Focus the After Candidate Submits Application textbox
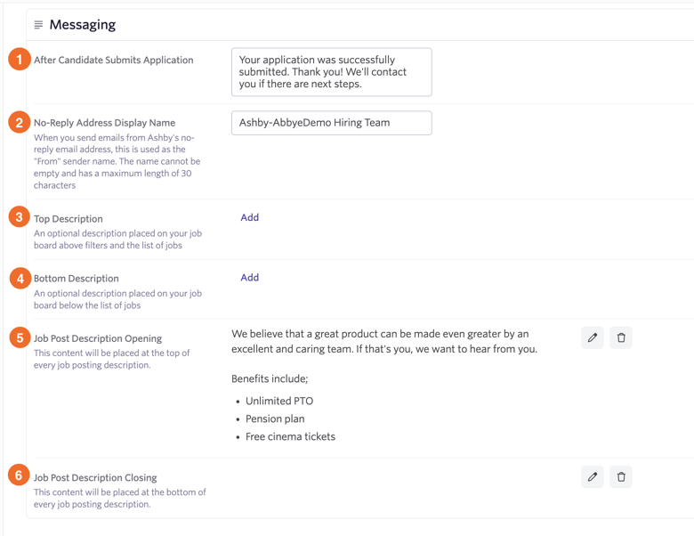 tap(332, 72)
